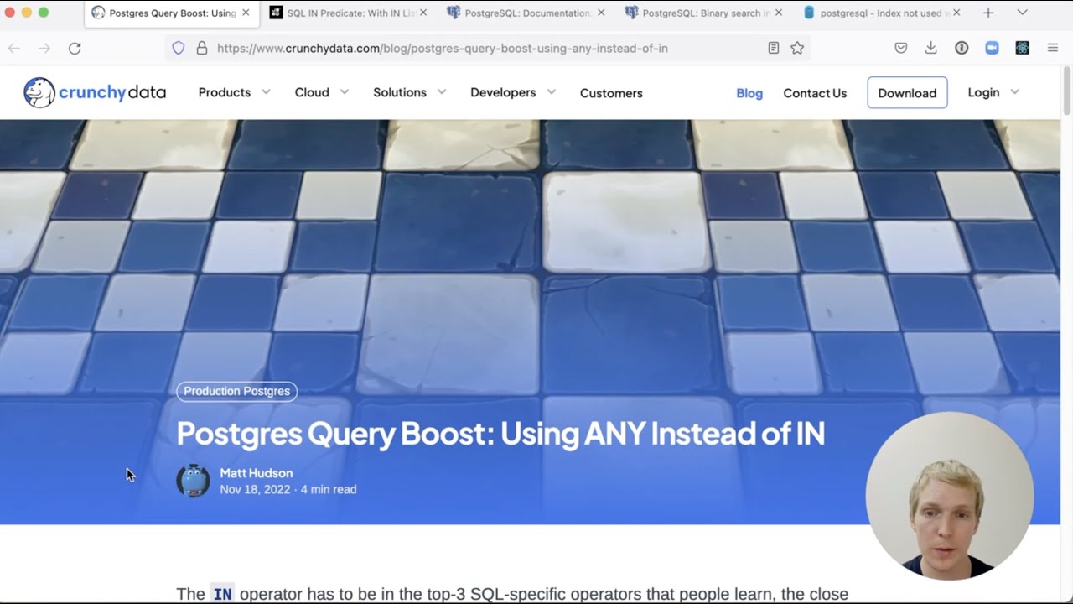Bookmark this page with the star
Viewport: 1073px width, 604px height.
(797, 48)
